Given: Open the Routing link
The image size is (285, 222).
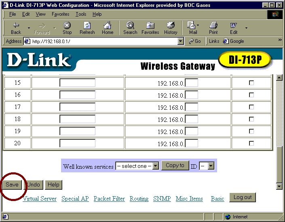Looking at the screenshot, I should click(x=139, y=199).
